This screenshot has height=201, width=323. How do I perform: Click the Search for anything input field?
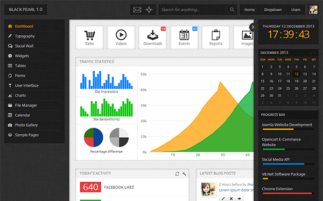(195, 10)
